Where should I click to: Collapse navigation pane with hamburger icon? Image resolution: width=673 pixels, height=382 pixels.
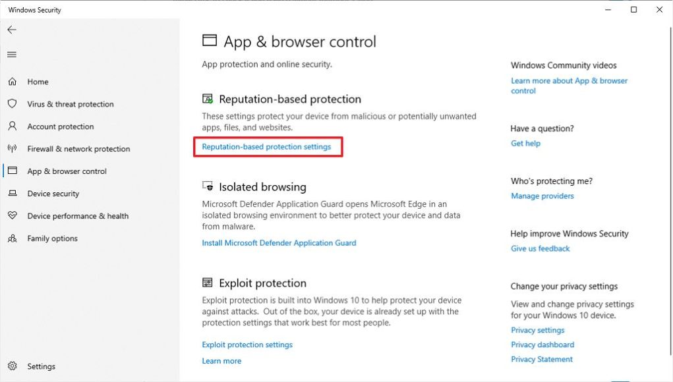pos(11,55)
